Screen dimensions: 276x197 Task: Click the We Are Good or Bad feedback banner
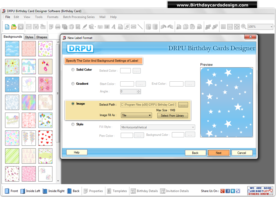(260, 191)
